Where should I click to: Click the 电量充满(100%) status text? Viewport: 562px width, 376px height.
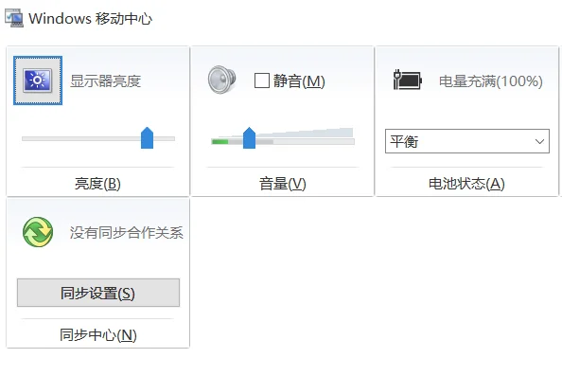[x=491, y=81]
